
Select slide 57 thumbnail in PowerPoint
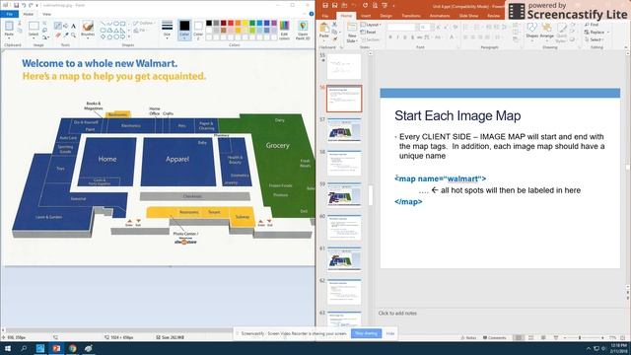pyautogui.click(x=344, y=130)
